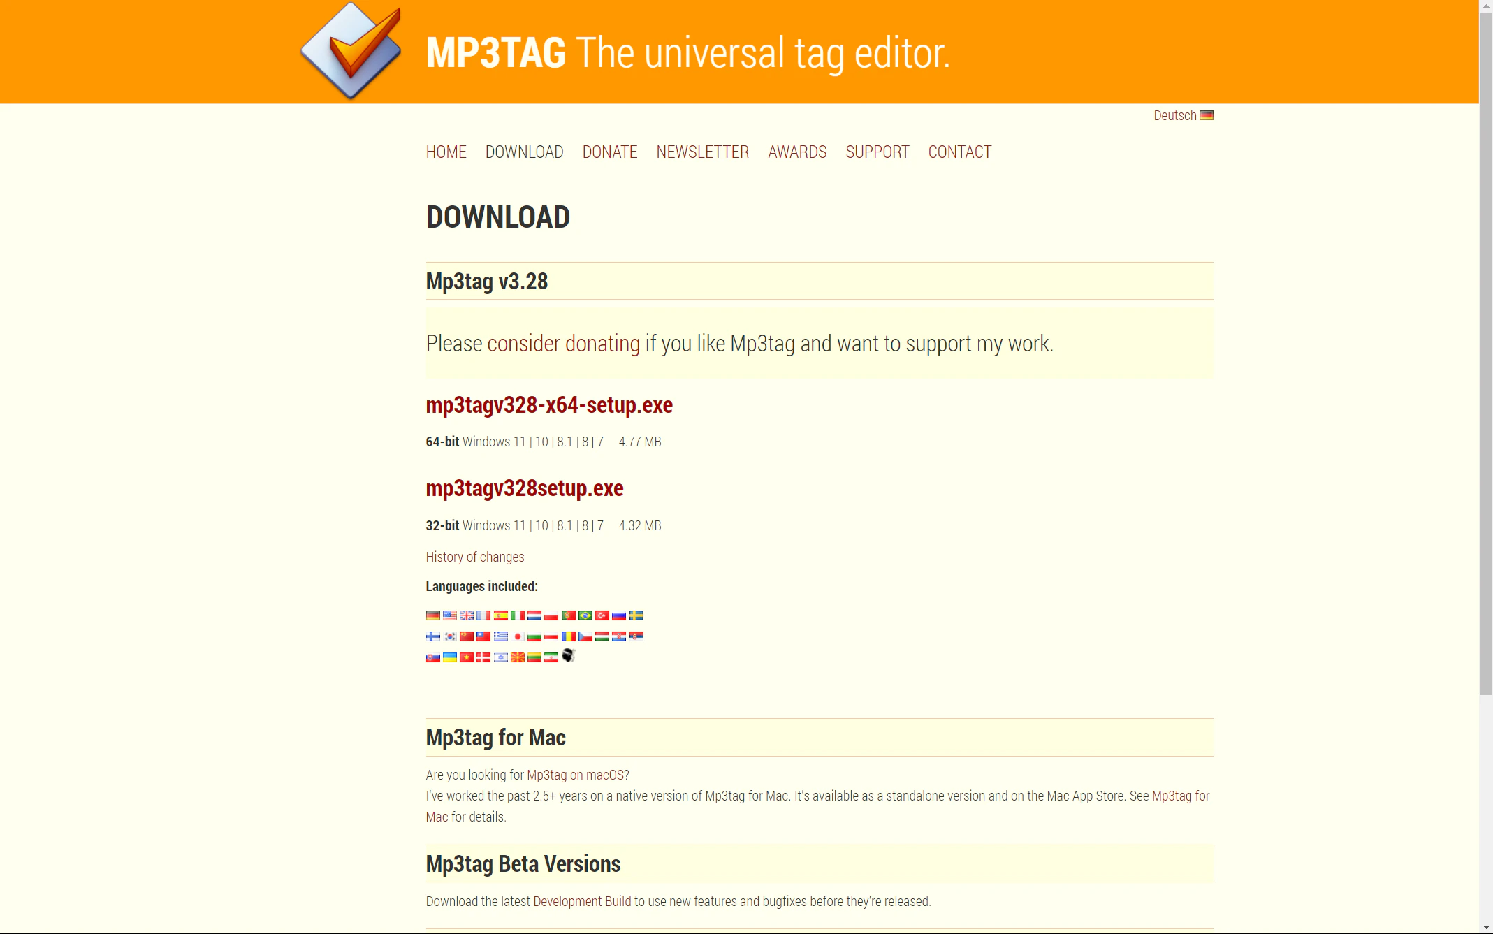The width and height of the screenshot is (1493, 934).
Task: Click the Dutch flag icon
Action: [534, 615]
